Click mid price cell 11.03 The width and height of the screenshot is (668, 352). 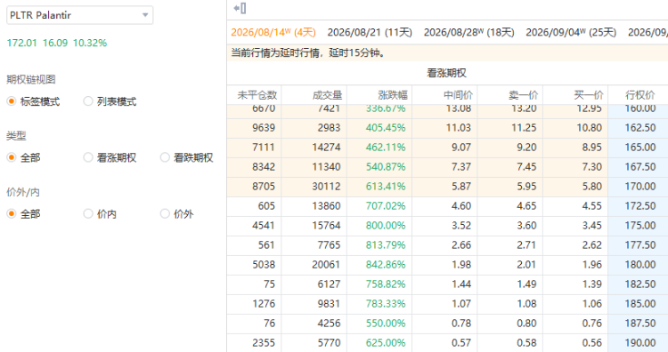458,127
